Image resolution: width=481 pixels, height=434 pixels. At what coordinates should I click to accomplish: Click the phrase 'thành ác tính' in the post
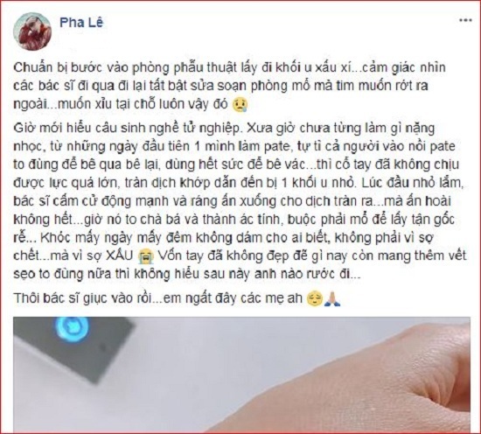240,220
